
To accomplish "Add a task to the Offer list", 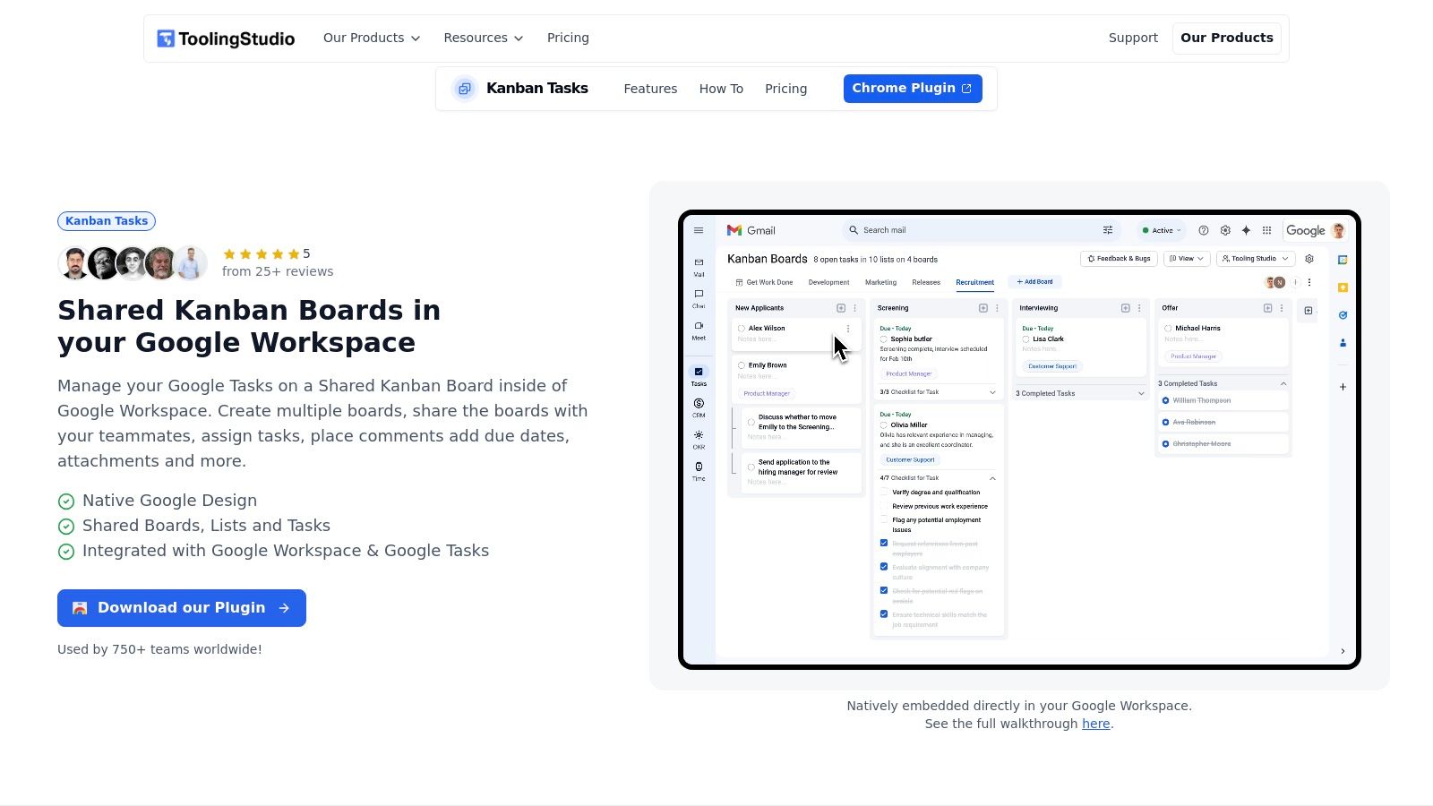I will pos(1268,308).
